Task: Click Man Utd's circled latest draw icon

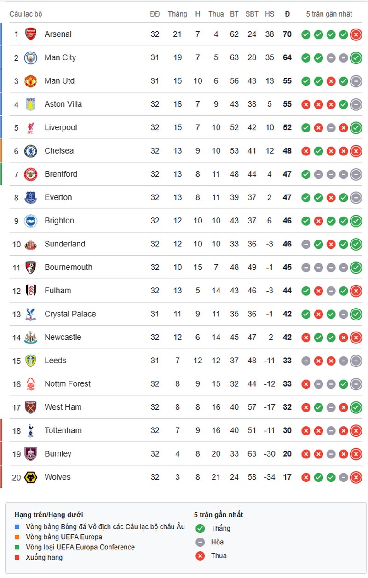Action: 356,81
